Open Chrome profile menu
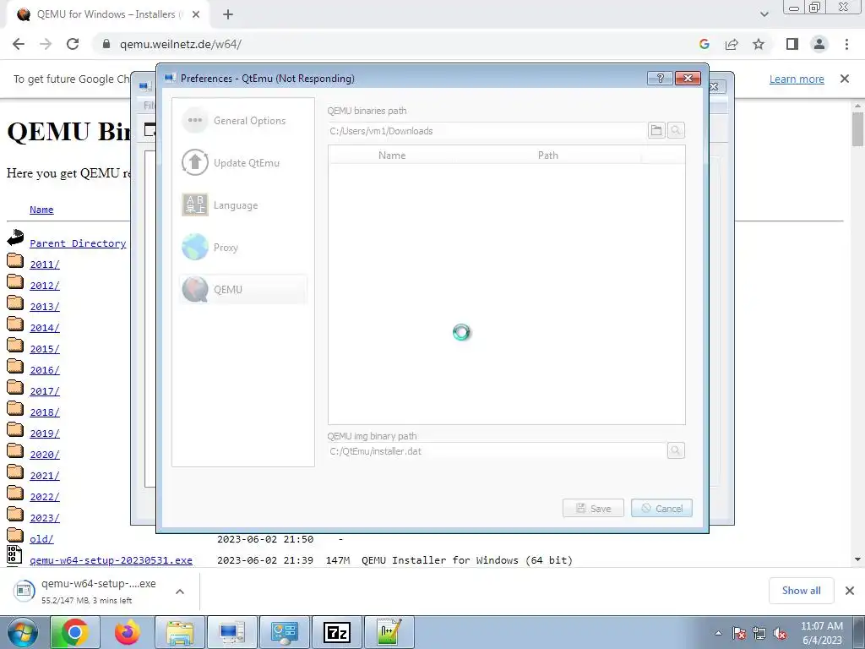The height and width of the screenshot is (649, 865). point(819,44)
